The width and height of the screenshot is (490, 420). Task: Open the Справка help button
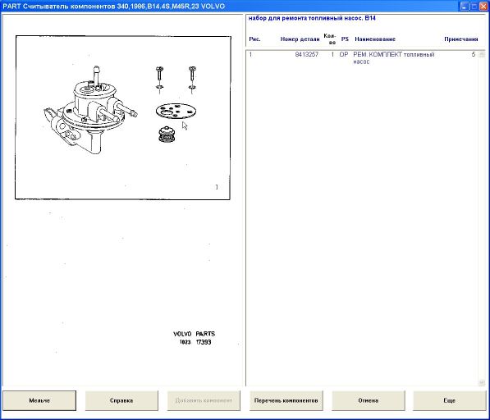(121, 400)
